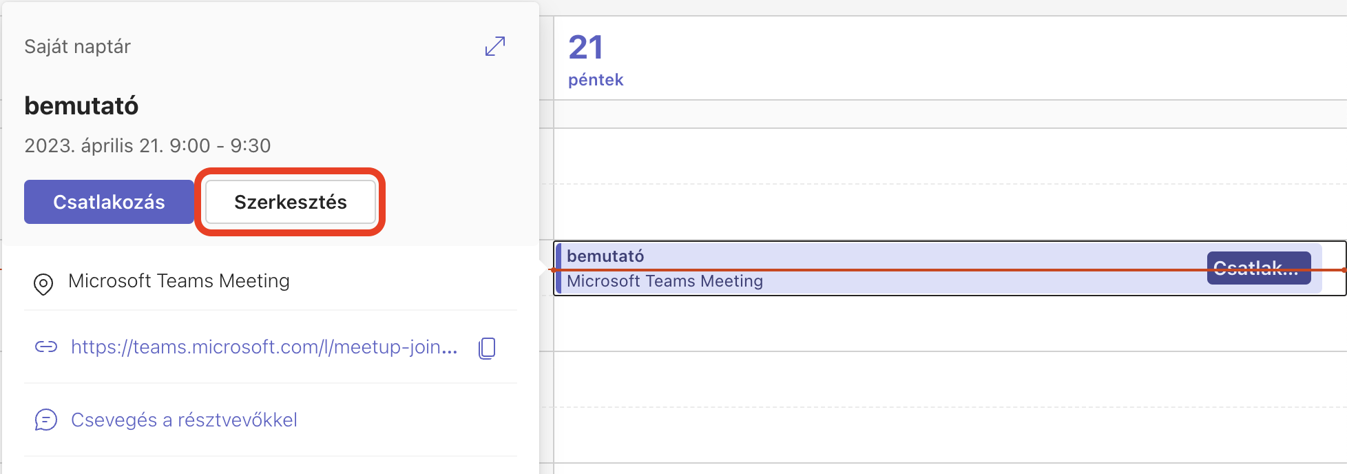Click the date number 21 header

coord(586,48)
